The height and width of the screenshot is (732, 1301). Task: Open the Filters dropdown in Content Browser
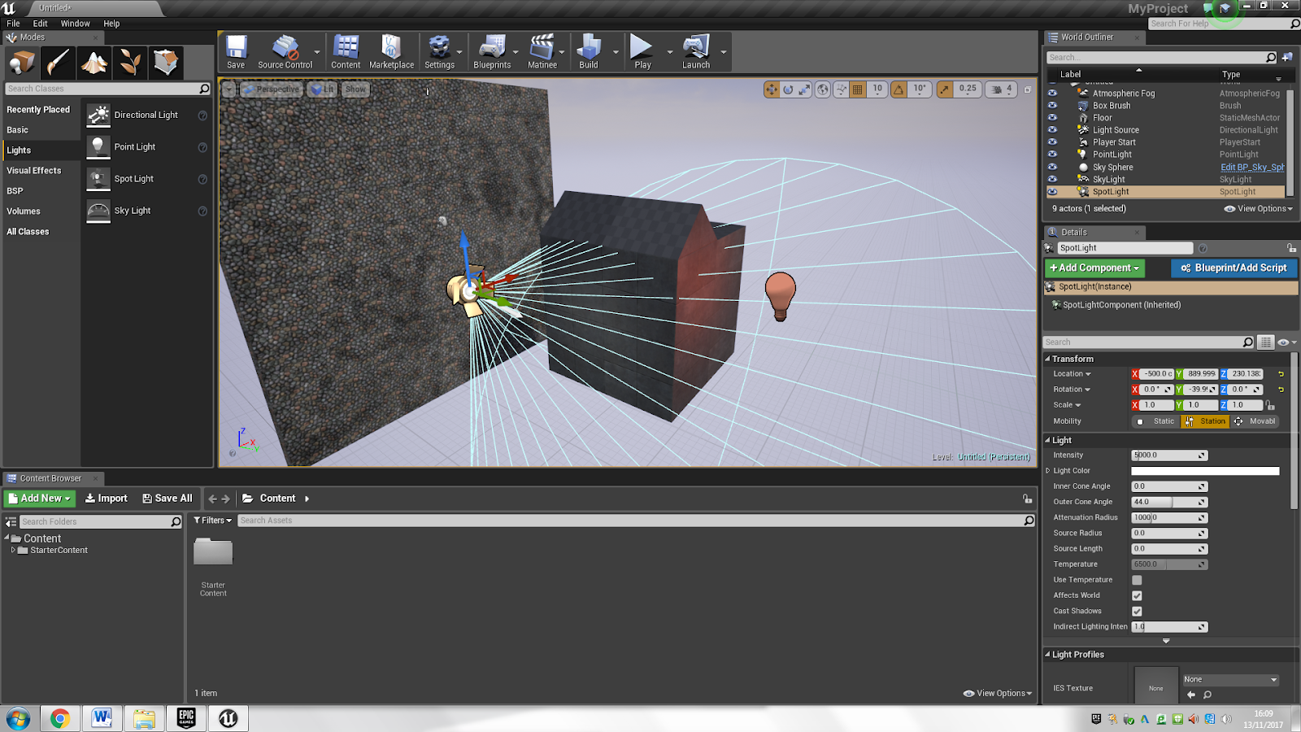[213, 521]
